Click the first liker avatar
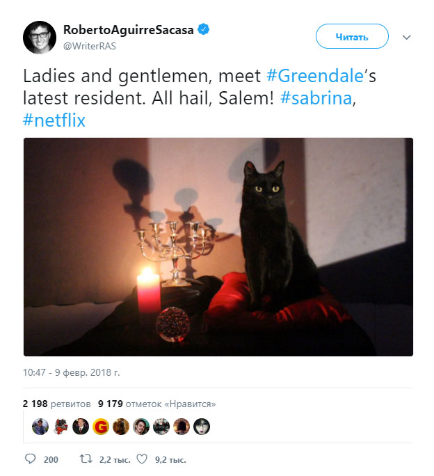 point(40,427)
